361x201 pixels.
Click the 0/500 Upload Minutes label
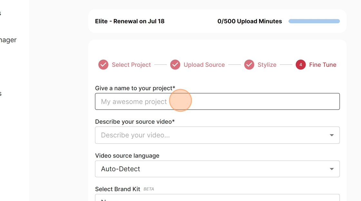[249, 21]
